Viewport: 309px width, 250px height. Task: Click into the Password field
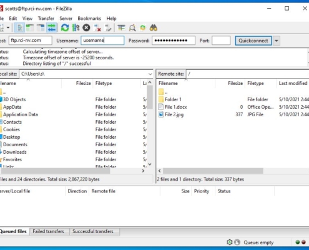(x=174, y=41)
